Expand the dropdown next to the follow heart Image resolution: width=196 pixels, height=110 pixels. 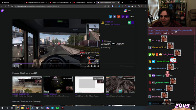coord(133,23)
